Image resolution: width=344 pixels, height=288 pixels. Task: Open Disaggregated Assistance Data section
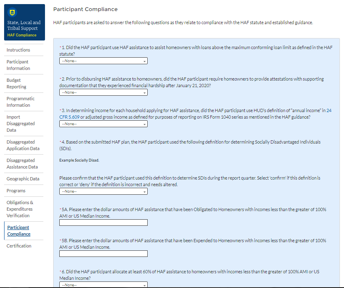pyautogui.click(x=22, y=164)
